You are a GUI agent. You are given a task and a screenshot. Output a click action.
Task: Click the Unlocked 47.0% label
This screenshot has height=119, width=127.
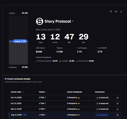18,67
